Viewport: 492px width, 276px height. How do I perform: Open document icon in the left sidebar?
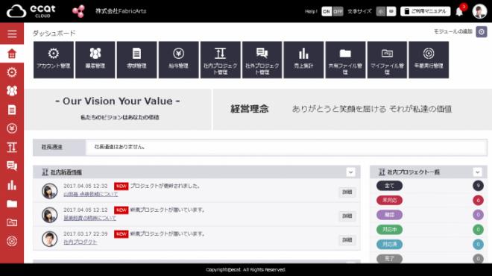(12, 110)
